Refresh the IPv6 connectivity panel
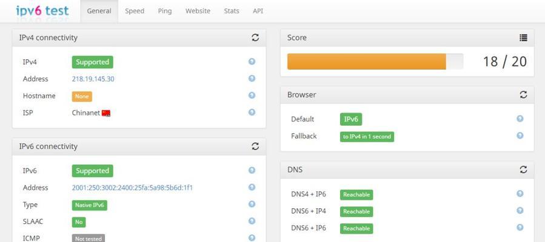Screen dimensions: 545x242 click(x=255, y=146)
